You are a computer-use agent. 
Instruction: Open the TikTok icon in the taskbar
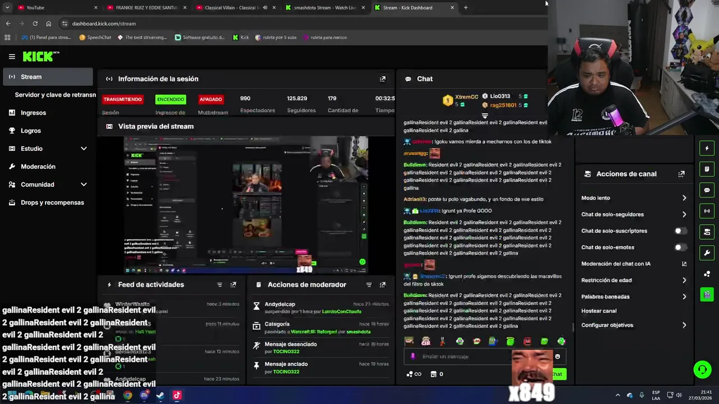tap(177, 395)
